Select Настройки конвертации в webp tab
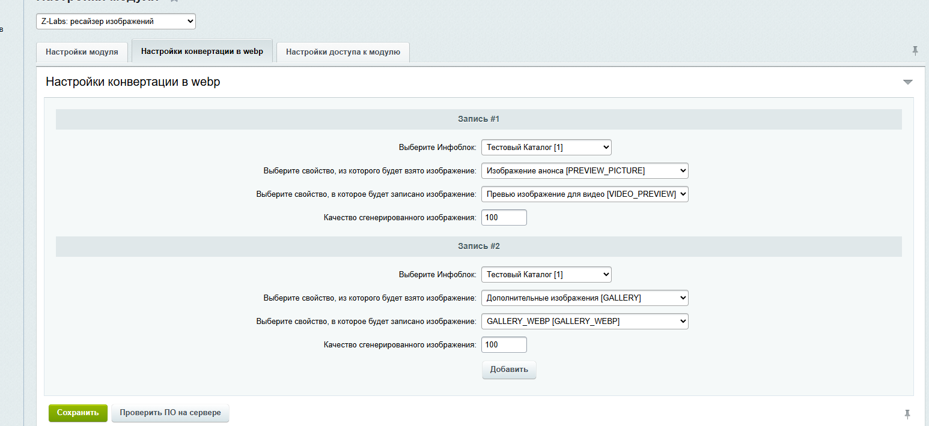 tap(202, 52)
